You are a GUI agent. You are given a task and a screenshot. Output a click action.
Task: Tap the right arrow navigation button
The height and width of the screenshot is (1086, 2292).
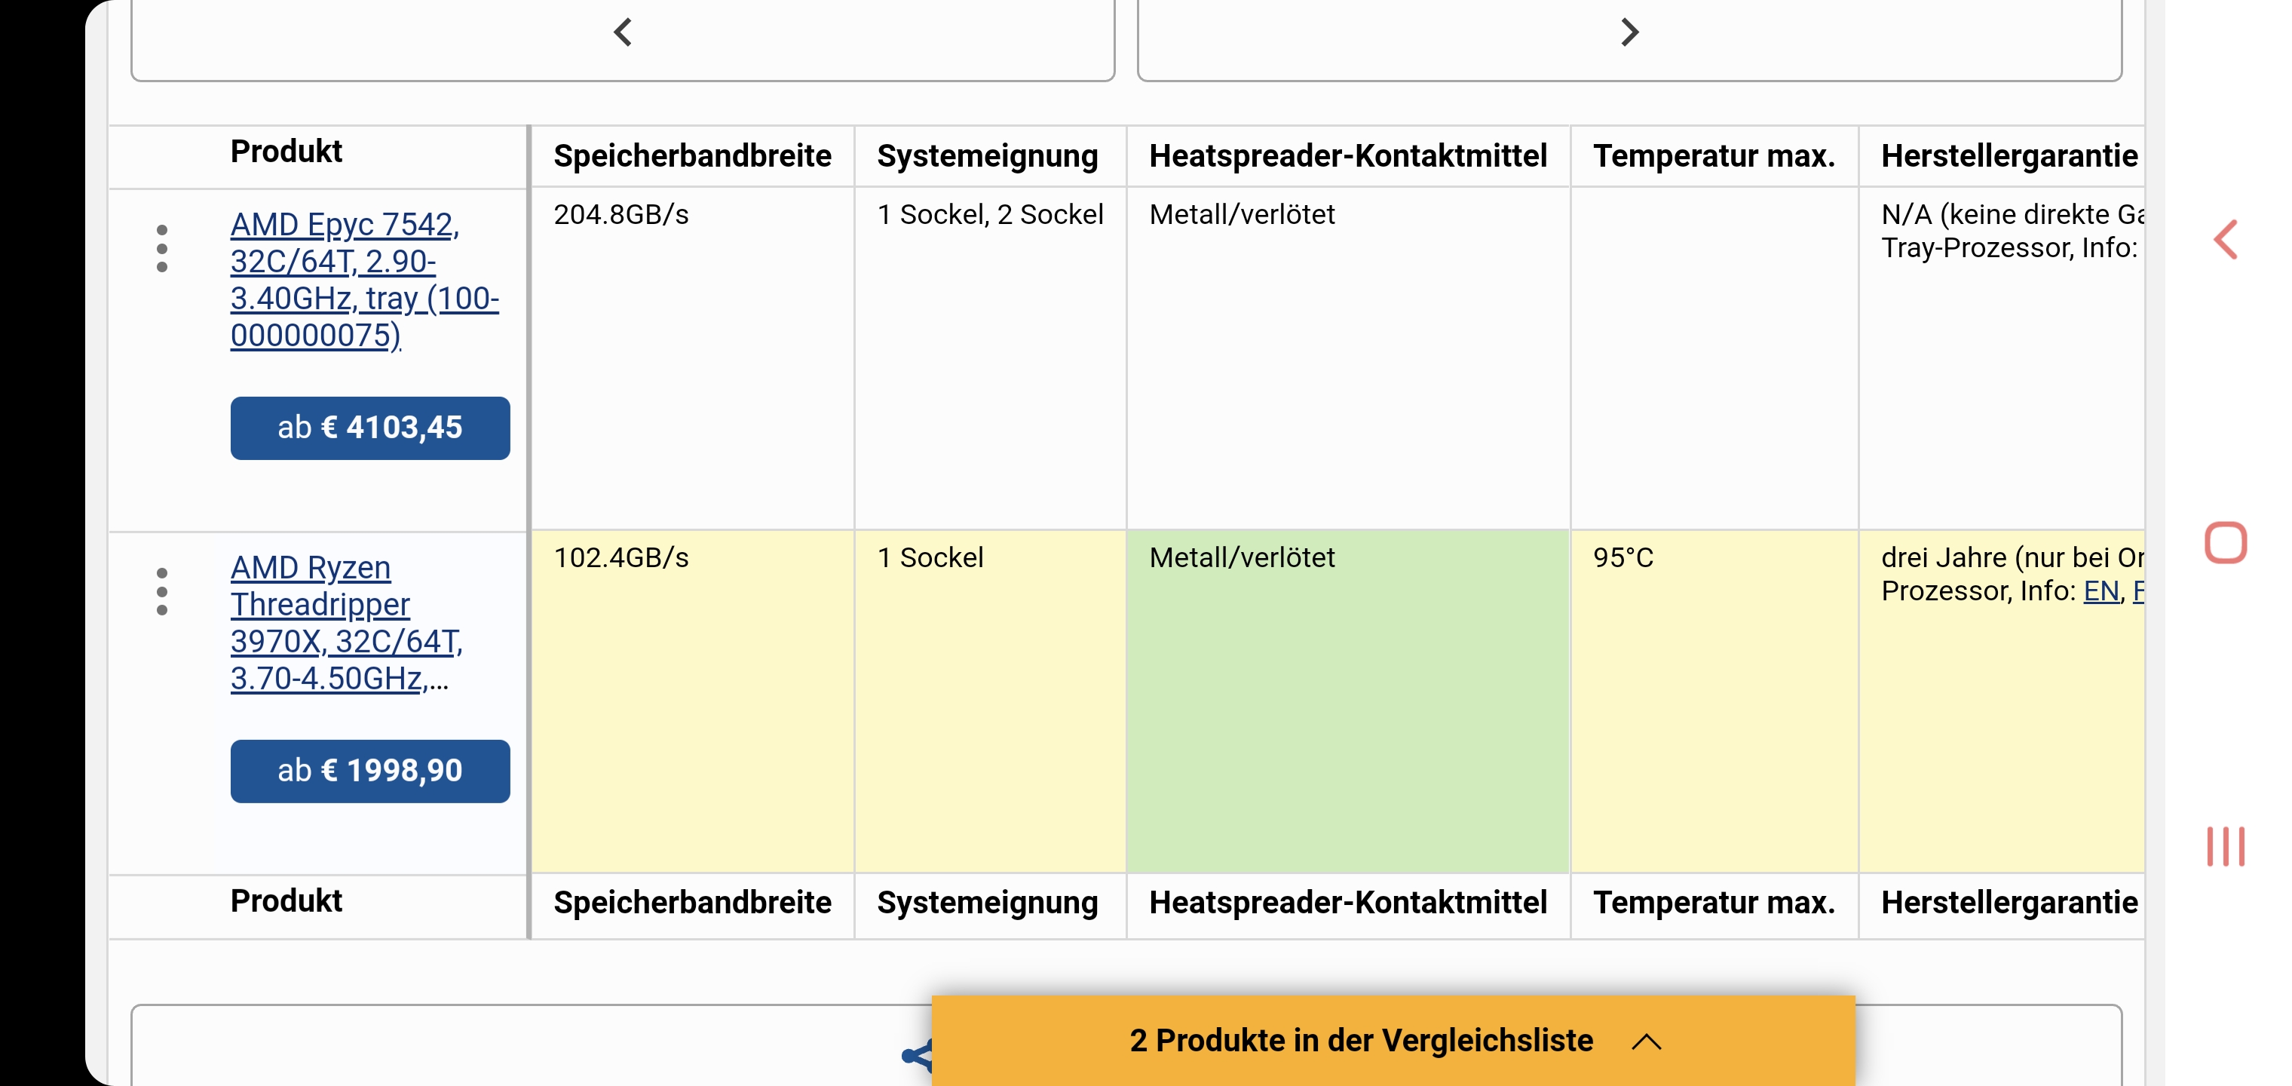[1629, 34]
